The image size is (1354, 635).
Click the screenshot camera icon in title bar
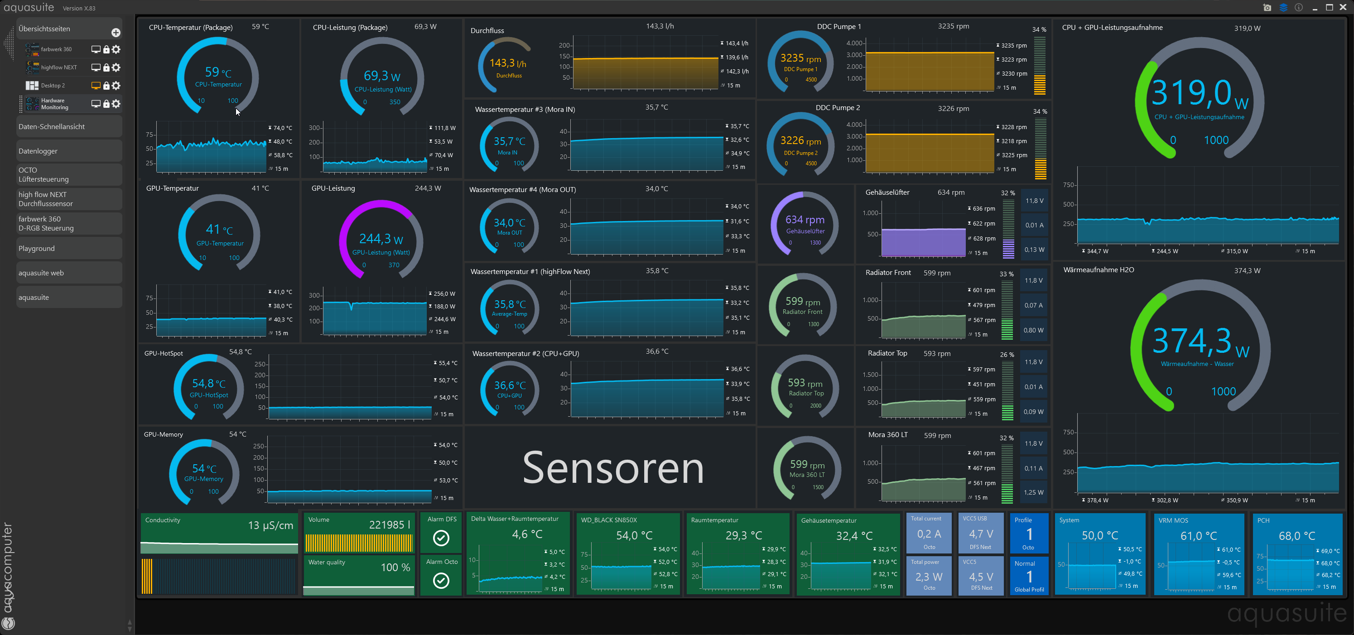click(x=1267, y=7)
